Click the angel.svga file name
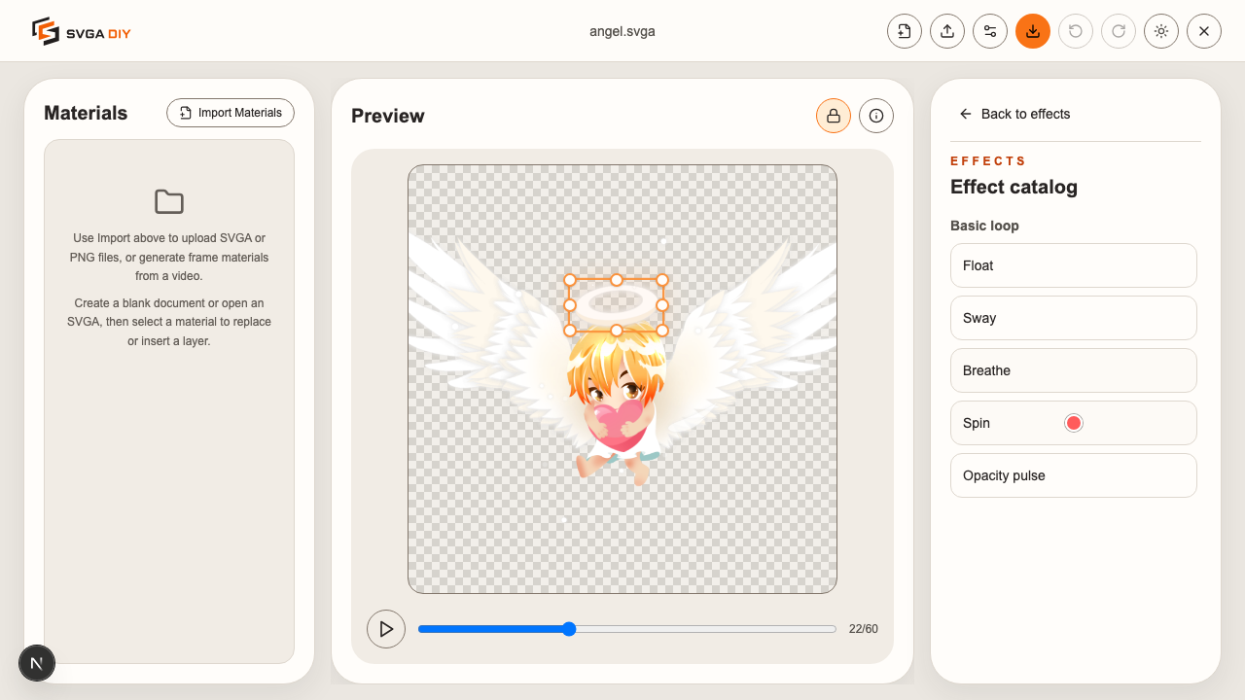This screenshot has width=1245, height=700. [622, 31]
